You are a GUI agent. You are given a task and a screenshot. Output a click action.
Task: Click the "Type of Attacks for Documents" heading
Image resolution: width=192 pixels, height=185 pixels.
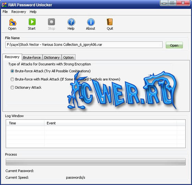[x=50, y=64]
